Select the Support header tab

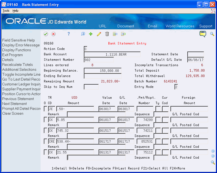(x=206, y=26)
